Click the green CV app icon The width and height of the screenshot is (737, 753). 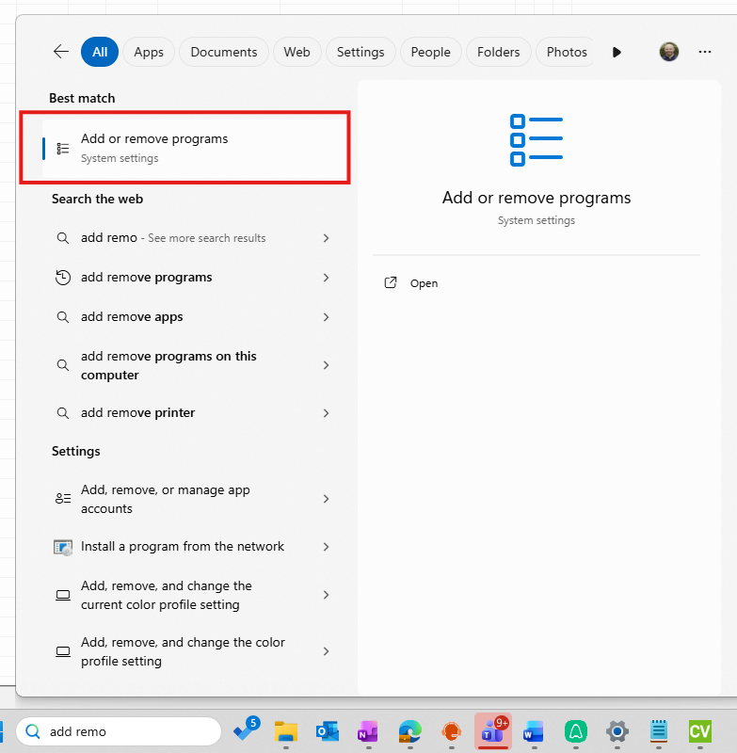[699, 731]
